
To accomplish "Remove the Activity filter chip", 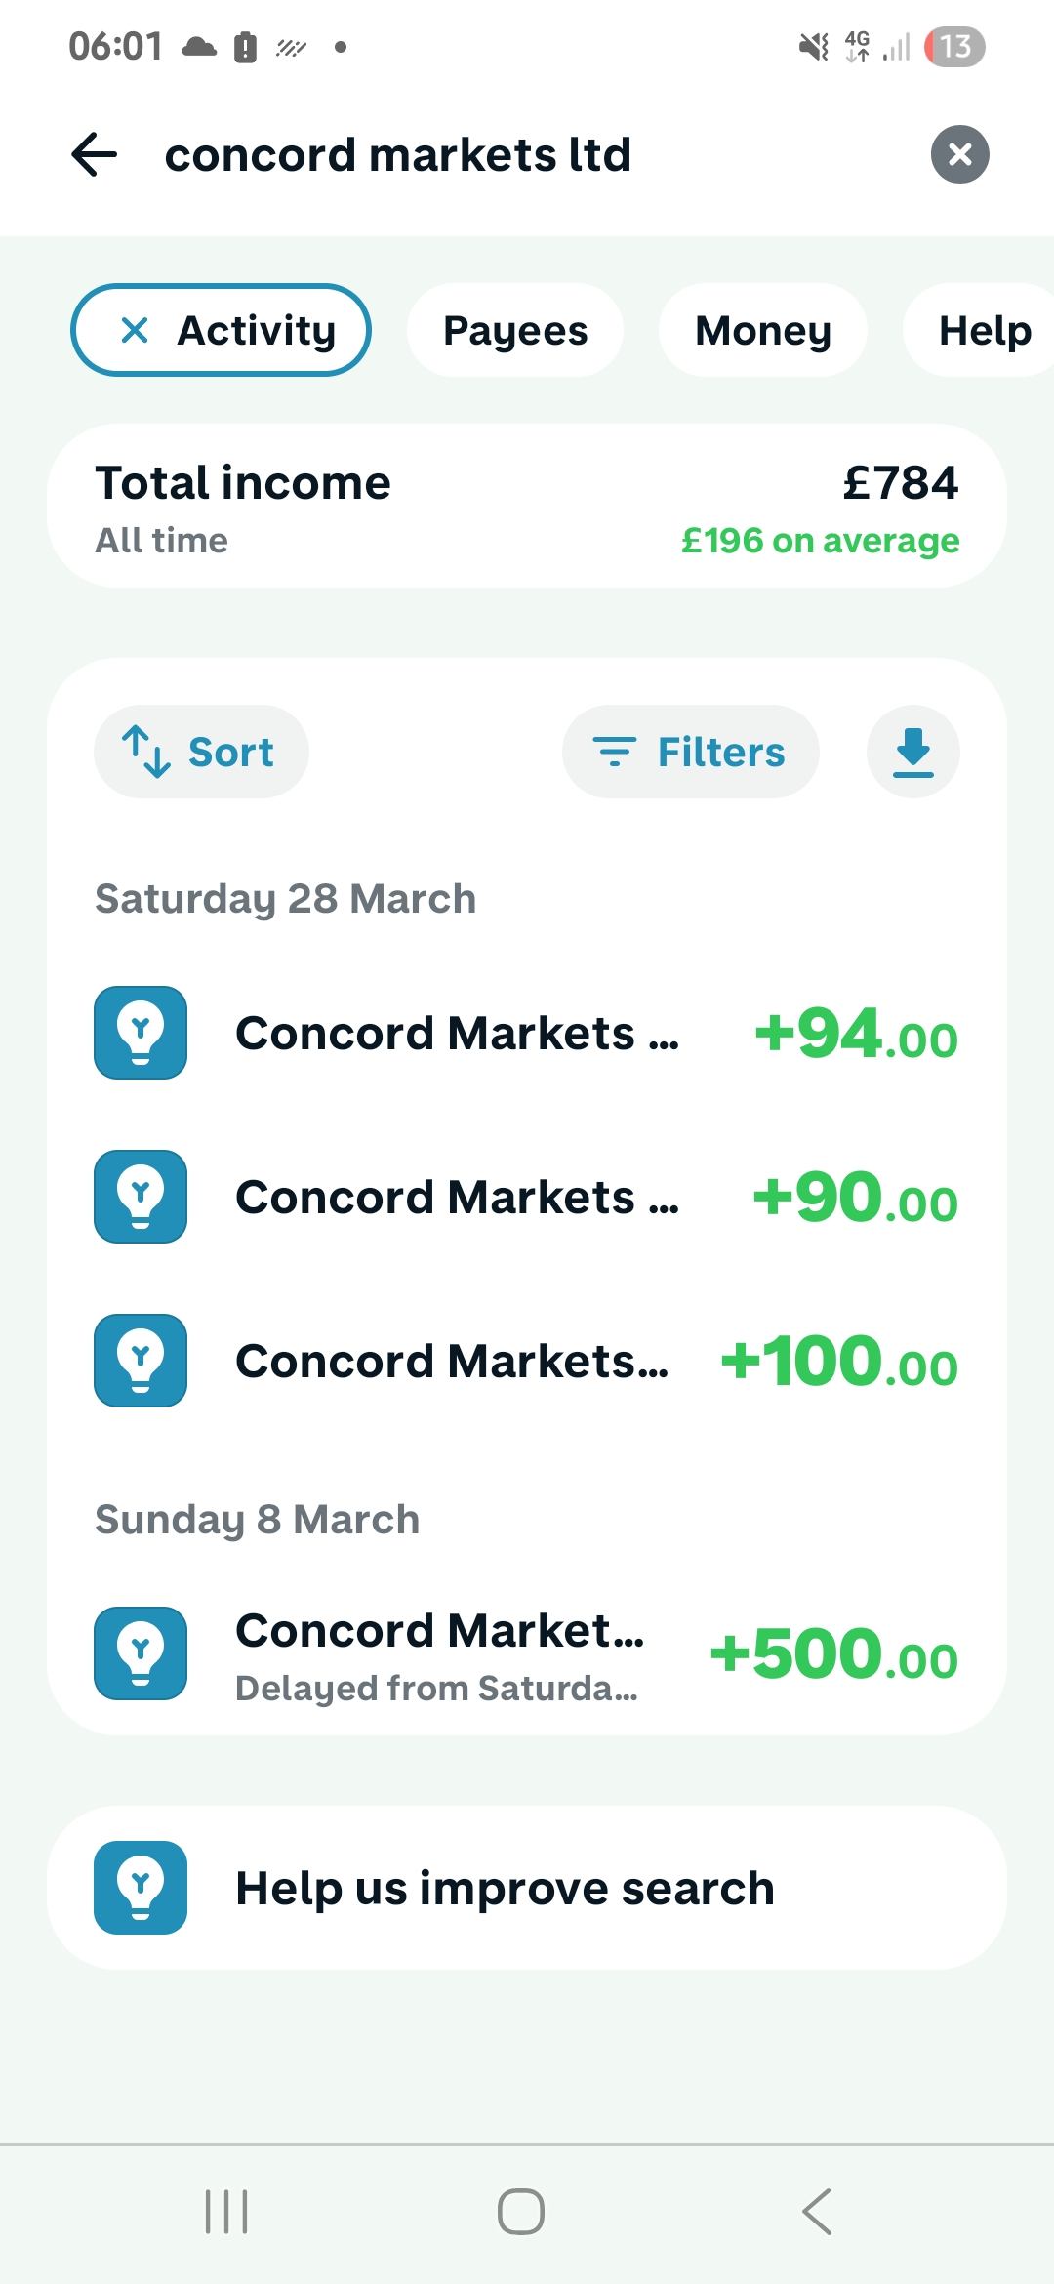I will click(x=135, y=330).
